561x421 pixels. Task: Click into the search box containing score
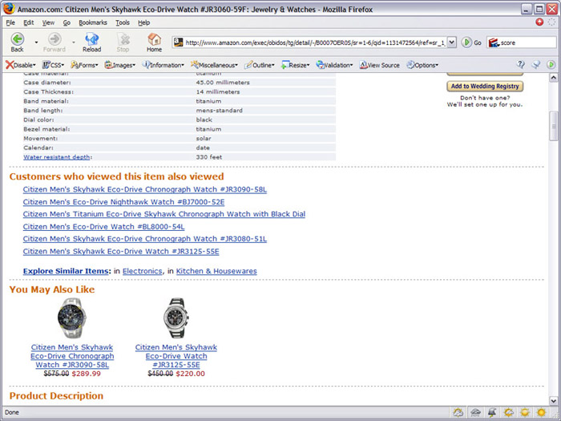pyautogui.click(x=527, y=43)
